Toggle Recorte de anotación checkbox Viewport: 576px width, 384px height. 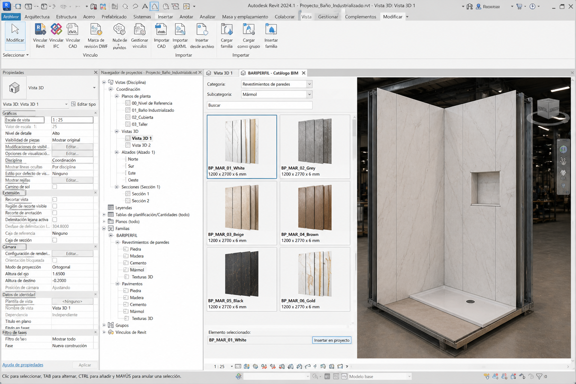point(55,213)
